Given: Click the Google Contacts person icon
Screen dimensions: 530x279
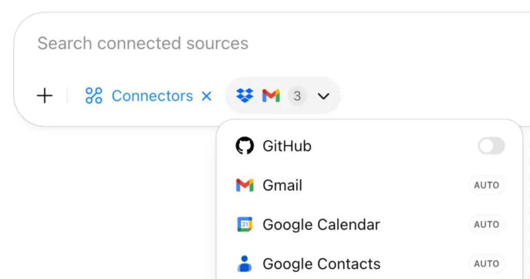Looking at the screenshot, I should (244, 263).
